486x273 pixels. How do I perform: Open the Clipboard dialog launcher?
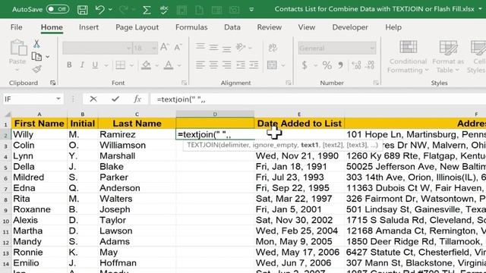click(52, 83)
